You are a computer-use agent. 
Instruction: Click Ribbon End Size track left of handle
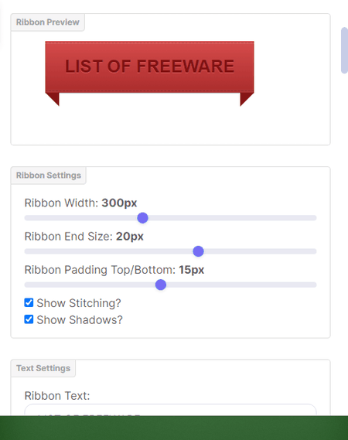(108, 251)
